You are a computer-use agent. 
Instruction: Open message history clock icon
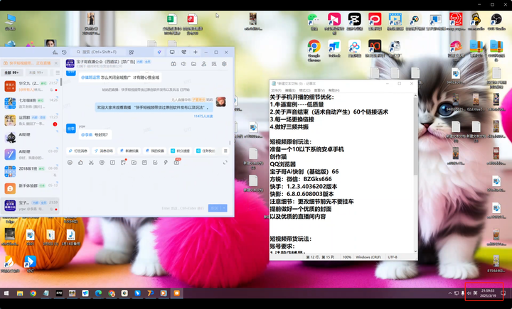pos(64,52)
